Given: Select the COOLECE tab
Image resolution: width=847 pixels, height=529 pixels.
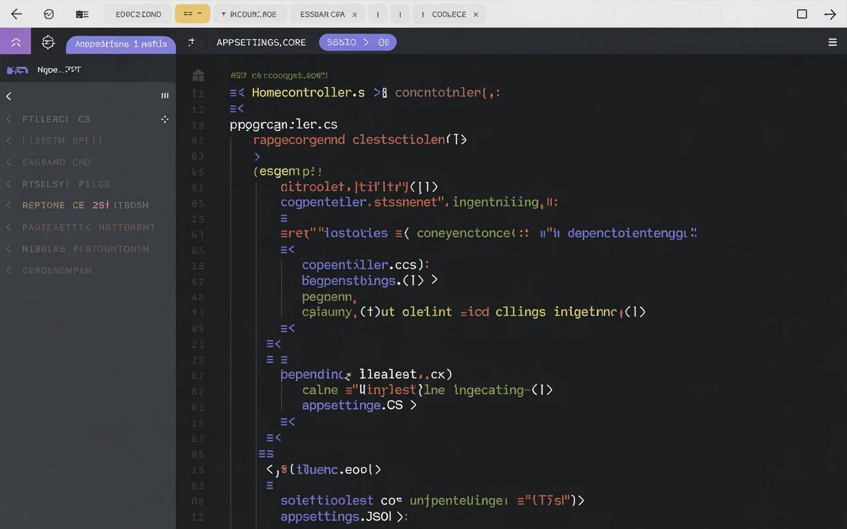Looking at the screenshot, I should coord(449,14).
